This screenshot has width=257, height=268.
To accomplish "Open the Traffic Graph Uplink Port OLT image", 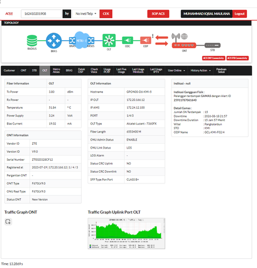I will 126,234.
